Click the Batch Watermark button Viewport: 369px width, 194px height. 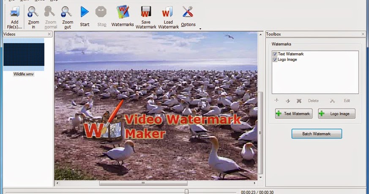317,134
